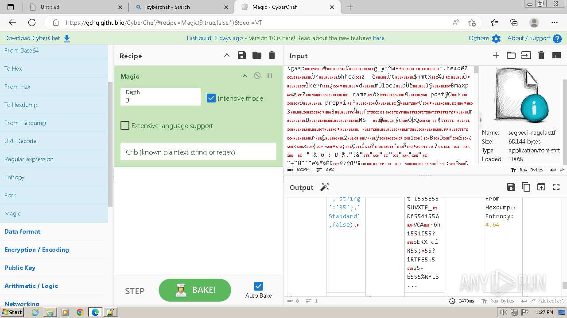Open file as input icon
This screenshot has height=318, width=567.
pos(526,55)
